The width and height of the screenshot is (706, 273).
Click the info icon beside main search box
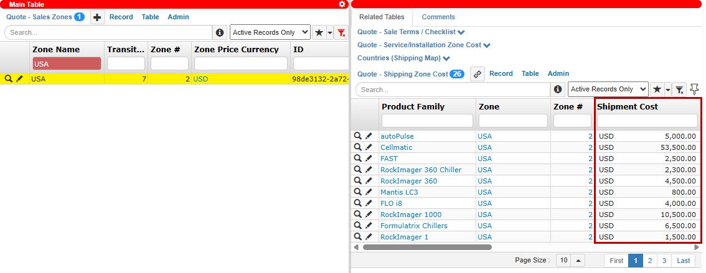(x=219, y=32)
